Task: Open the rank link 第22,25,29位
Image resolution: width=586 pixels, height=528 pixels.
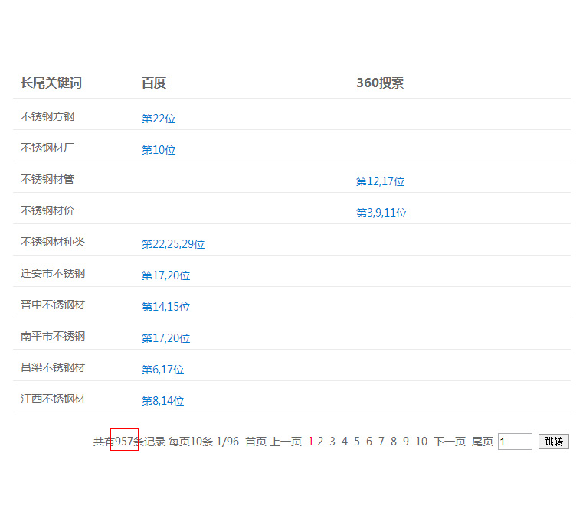Action: click(x=173, y=244)
